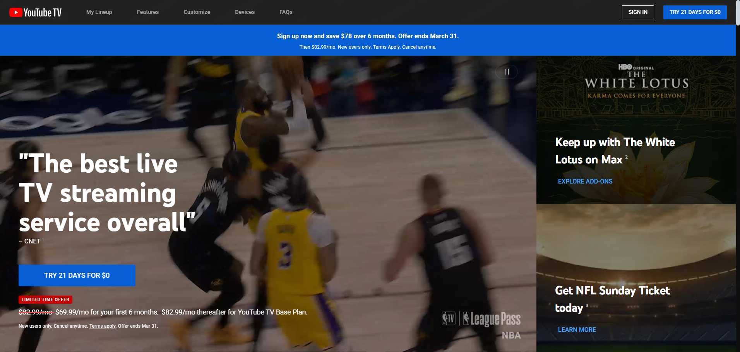Select Devices in the top navigation

245,12
